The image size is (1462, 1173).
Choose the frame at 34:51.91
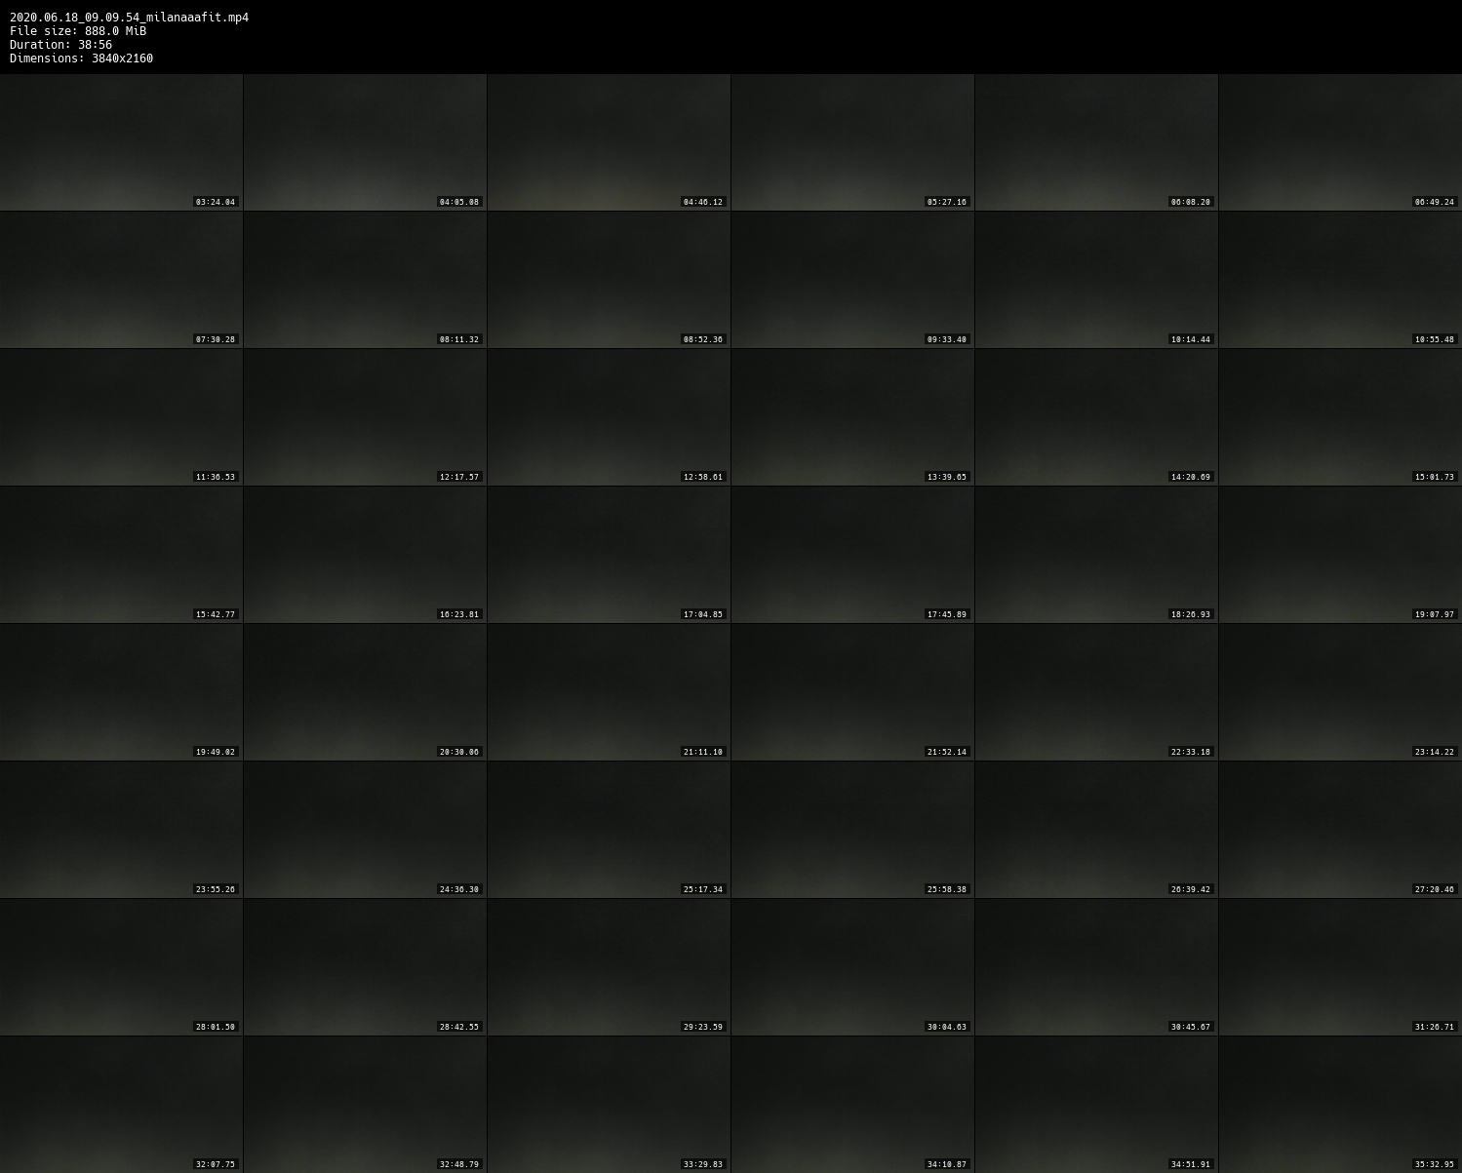click(x=1096, y=1105)
